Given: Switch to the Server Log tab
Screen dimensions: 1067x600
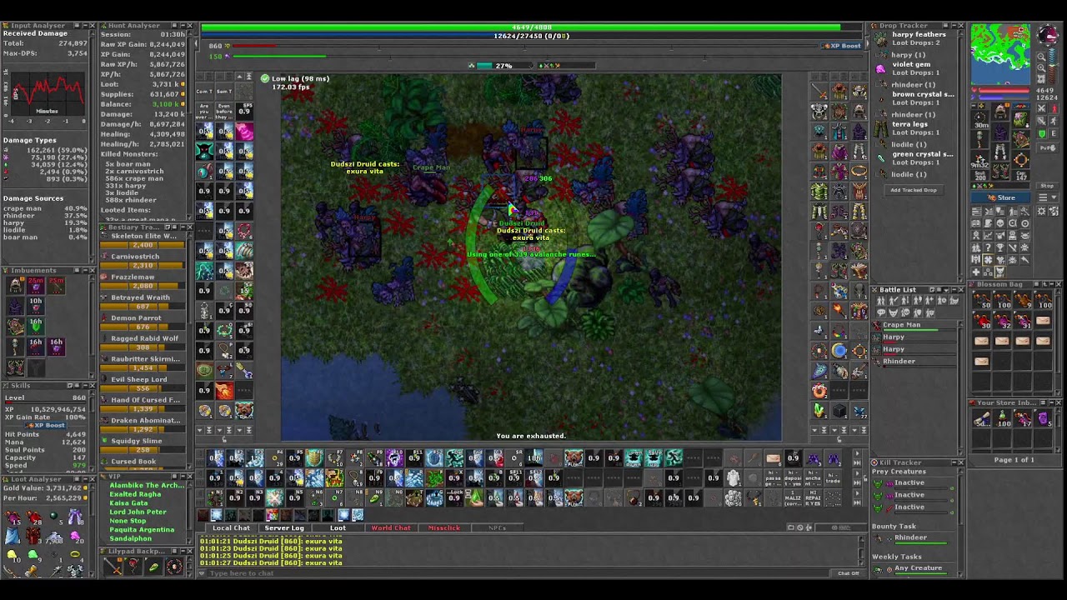Looking at the screenshot, I should [284, 527].
